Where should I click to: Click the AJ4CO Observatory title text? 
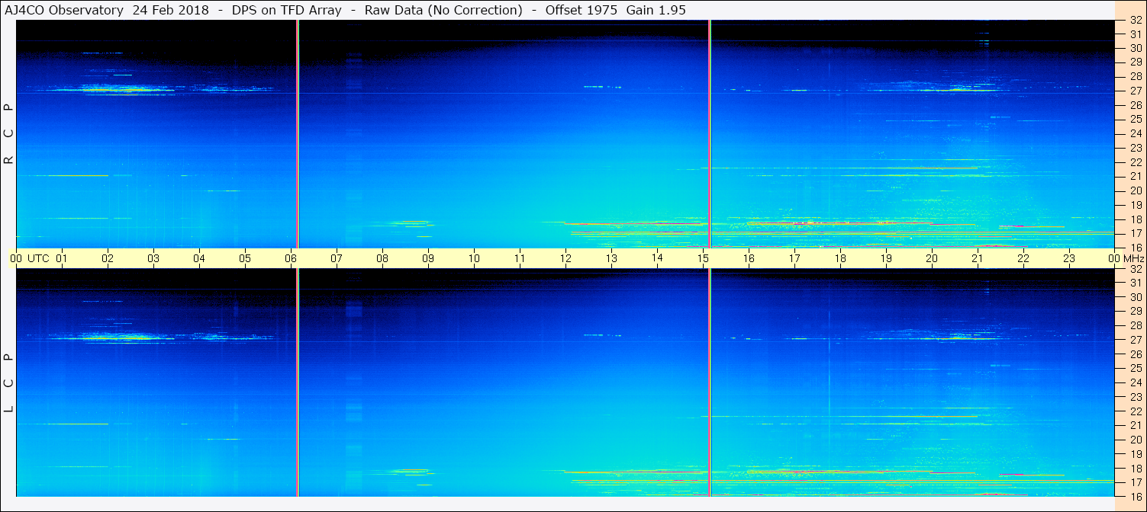click(x=64, y=10)
